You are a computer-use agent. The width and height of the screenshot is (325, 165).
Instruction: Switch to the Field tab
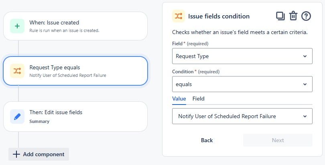tap(198, 99)
